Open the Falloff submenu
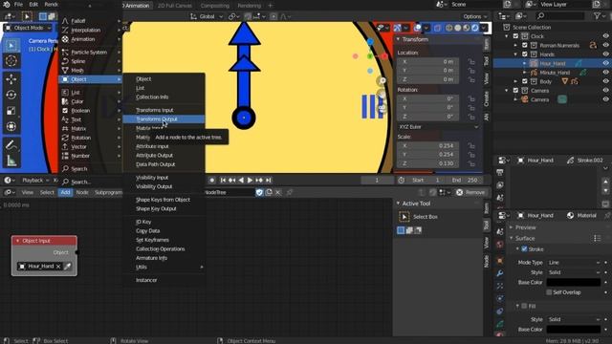This screenshot has height=344, width=612. click(91, 21)
